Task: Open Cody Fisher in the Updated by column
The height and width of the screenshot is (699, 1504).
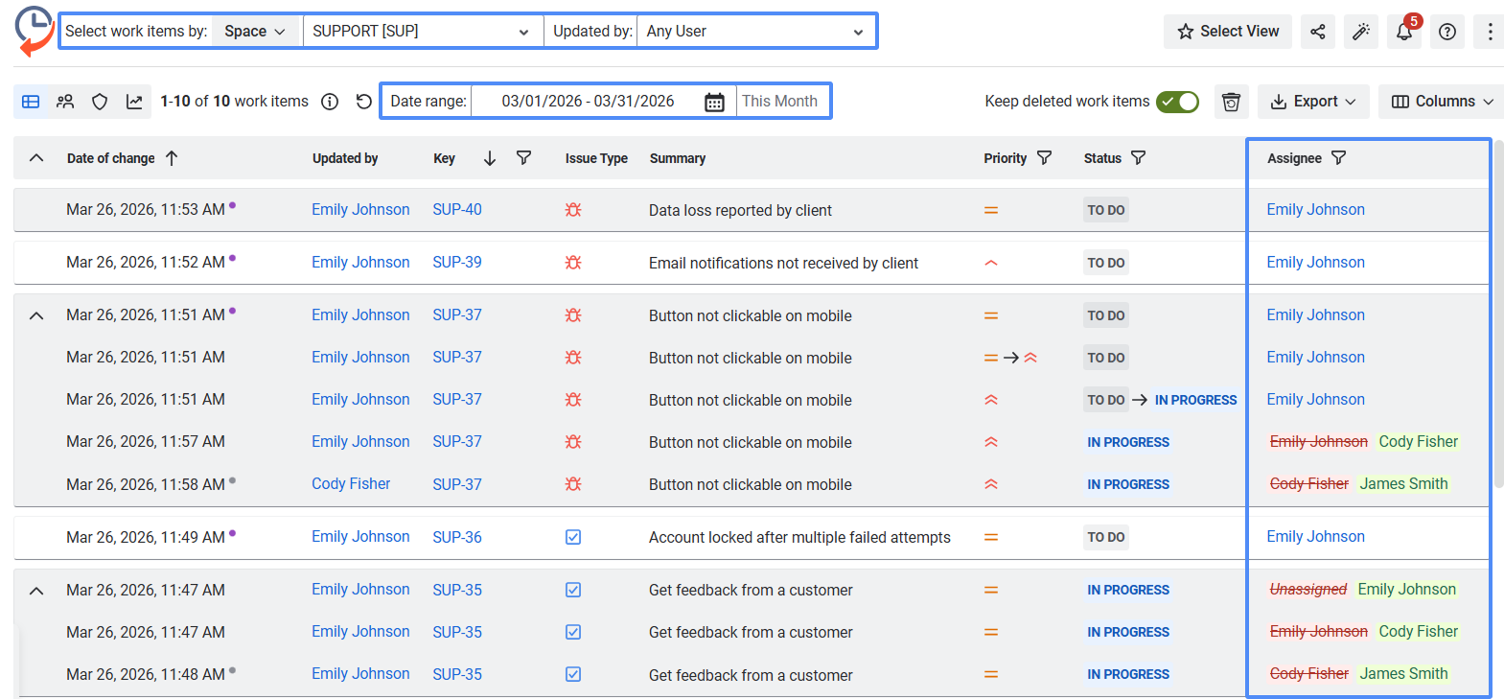Action: tap(351, 484)
